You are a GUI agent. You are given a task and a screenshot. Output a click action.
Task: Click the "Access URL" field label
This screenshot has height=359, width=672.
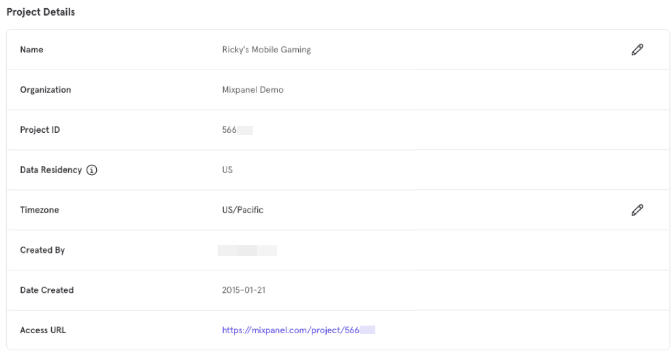(43, 330)
